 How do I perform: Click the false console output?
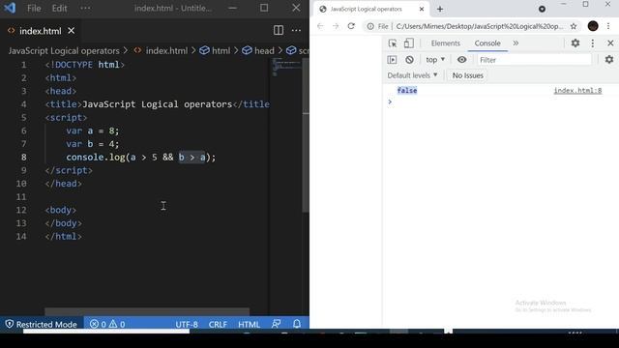coord(407,90)
